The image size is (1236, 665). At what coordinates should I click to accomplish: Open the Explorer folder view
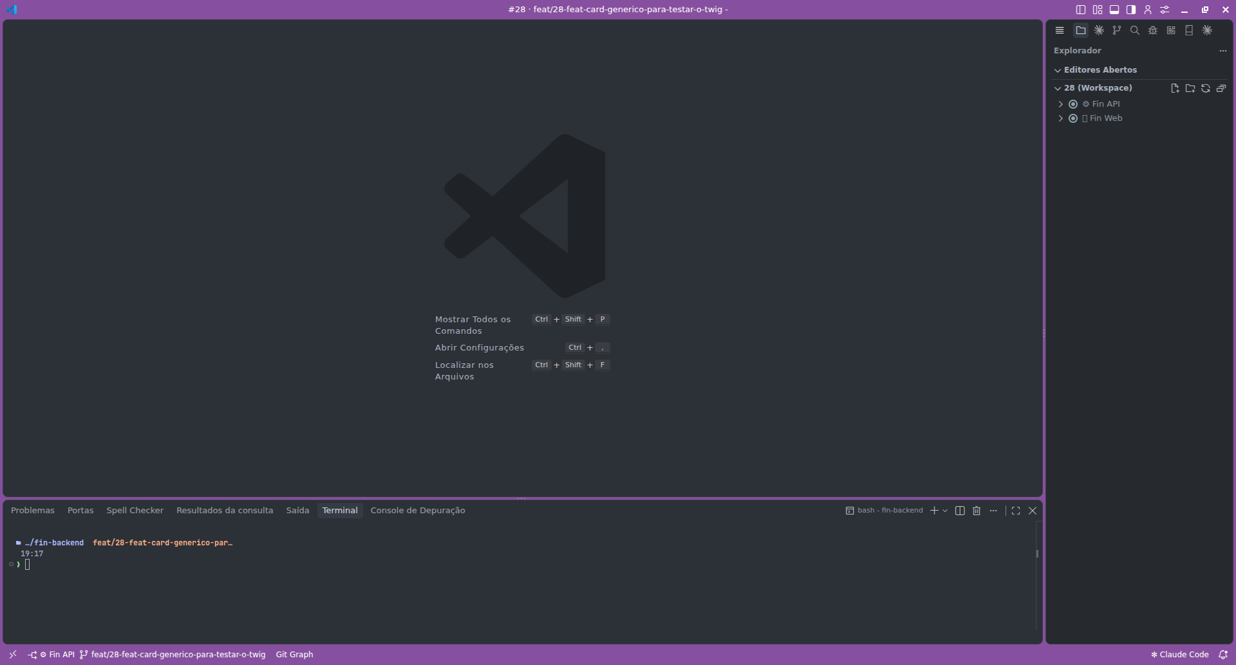pyautogui.click(x=1081, y=30)
